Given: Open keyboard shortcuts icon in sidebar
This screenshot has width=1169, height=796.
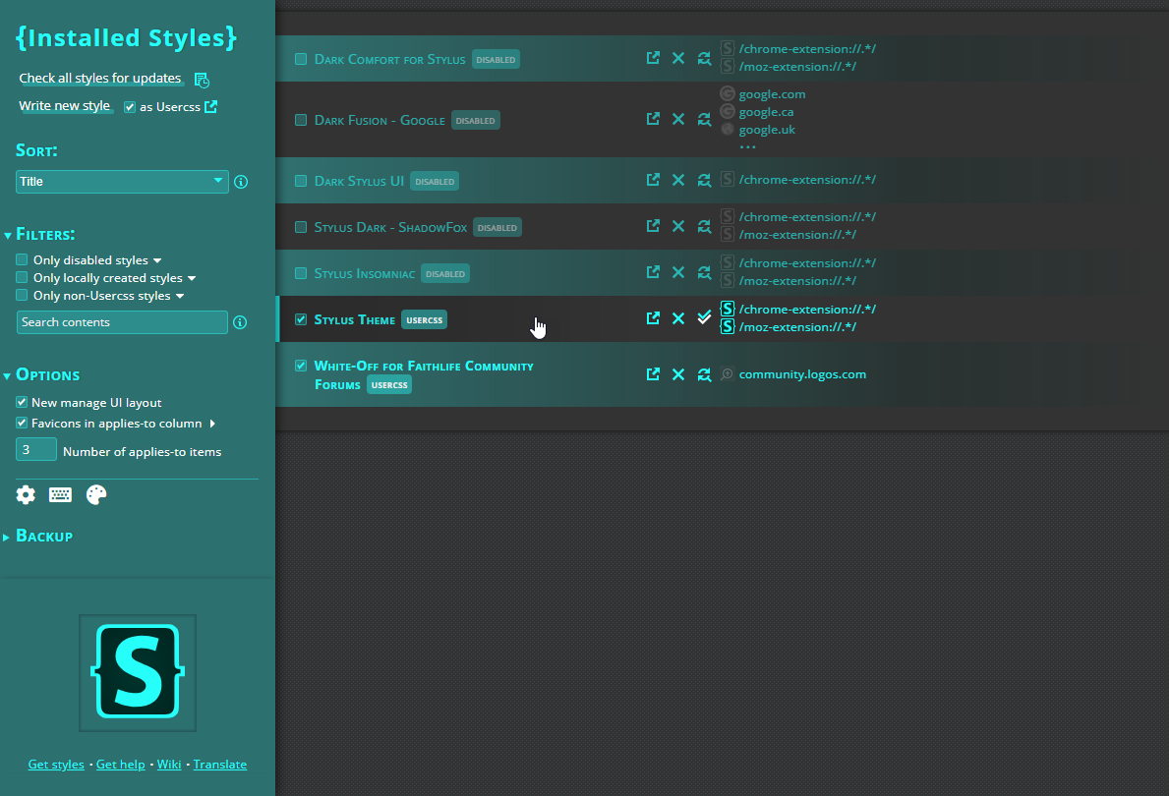Looking at the screenshot, I should [x=60, y=495].
